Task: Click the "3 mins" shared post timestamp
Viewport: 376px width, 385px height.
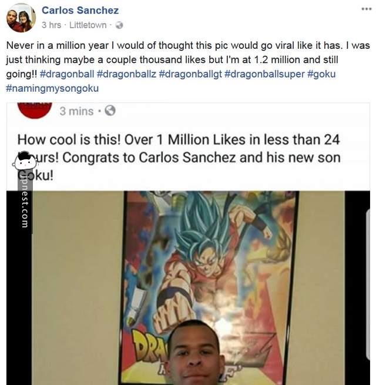Action: pyautogui.click(x=76, y=111)
